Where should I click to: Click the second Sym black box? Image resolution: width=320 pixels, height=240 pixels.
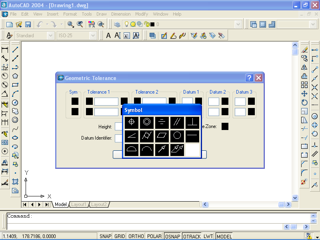[75, 112]
